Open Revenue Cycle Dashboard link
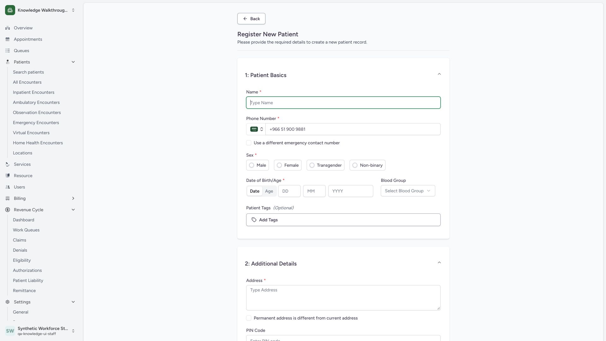Screen dimensions: 606x341 pyautogui.click(x=24, y=220)
